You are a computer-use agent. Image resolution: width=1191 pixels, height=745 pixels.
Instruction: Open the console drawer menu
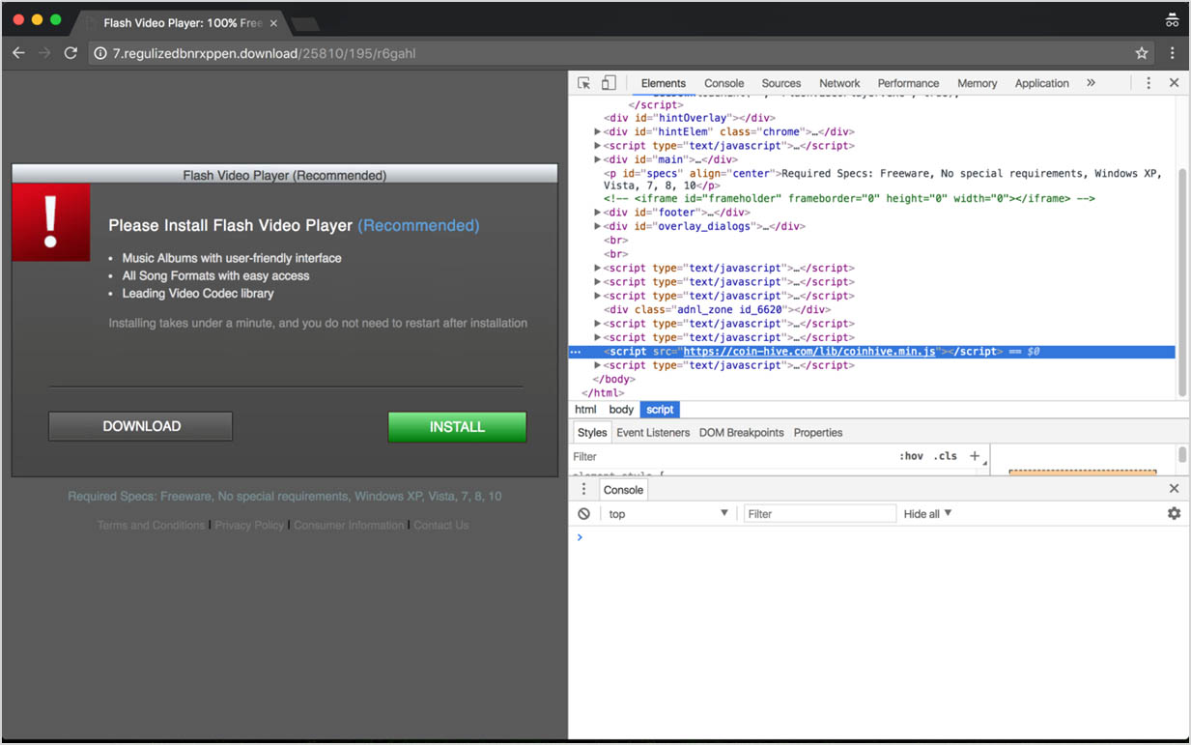click(583, 490)
